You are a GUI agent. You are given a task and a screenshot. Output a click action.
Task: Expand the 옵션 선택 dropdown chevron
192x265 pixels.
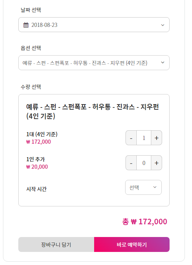(163, 63)
